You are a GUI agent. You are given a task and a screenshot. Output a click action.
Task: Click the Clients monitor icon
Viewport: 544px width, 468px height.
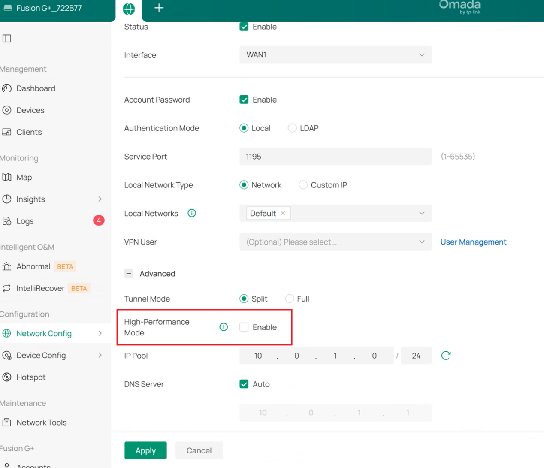7,132
